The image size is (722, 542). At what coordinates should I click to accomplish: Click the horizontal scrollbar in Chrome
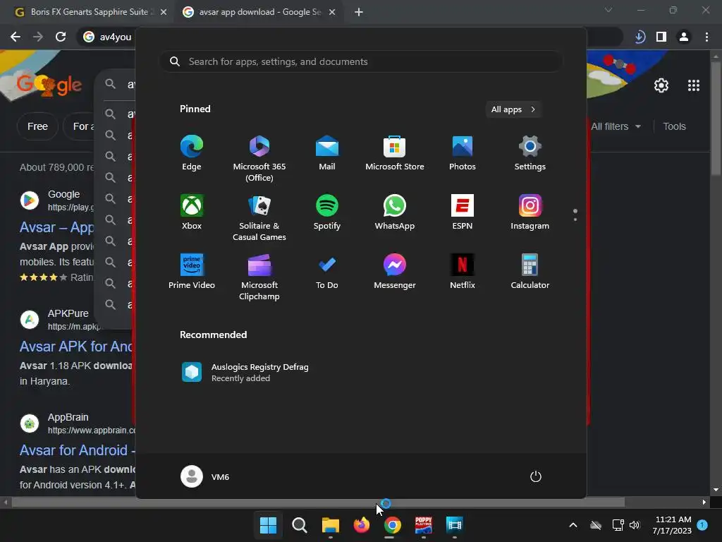pos(318,502)
